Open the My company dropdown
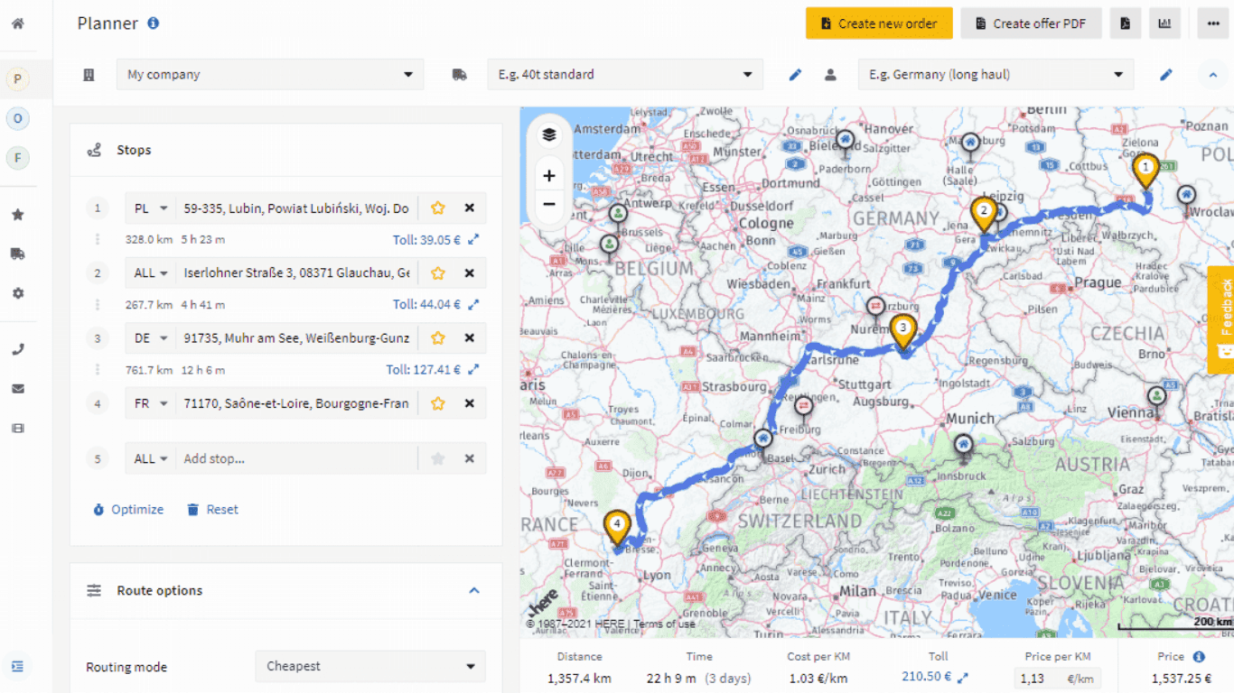Screen dimensions: 1234x693 point(270,75)
